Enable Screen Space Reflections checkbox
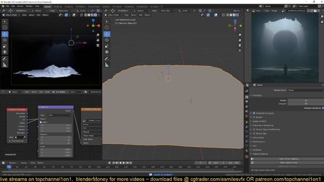Viewport: 324px width, 182px height. [x=254, y=129]
